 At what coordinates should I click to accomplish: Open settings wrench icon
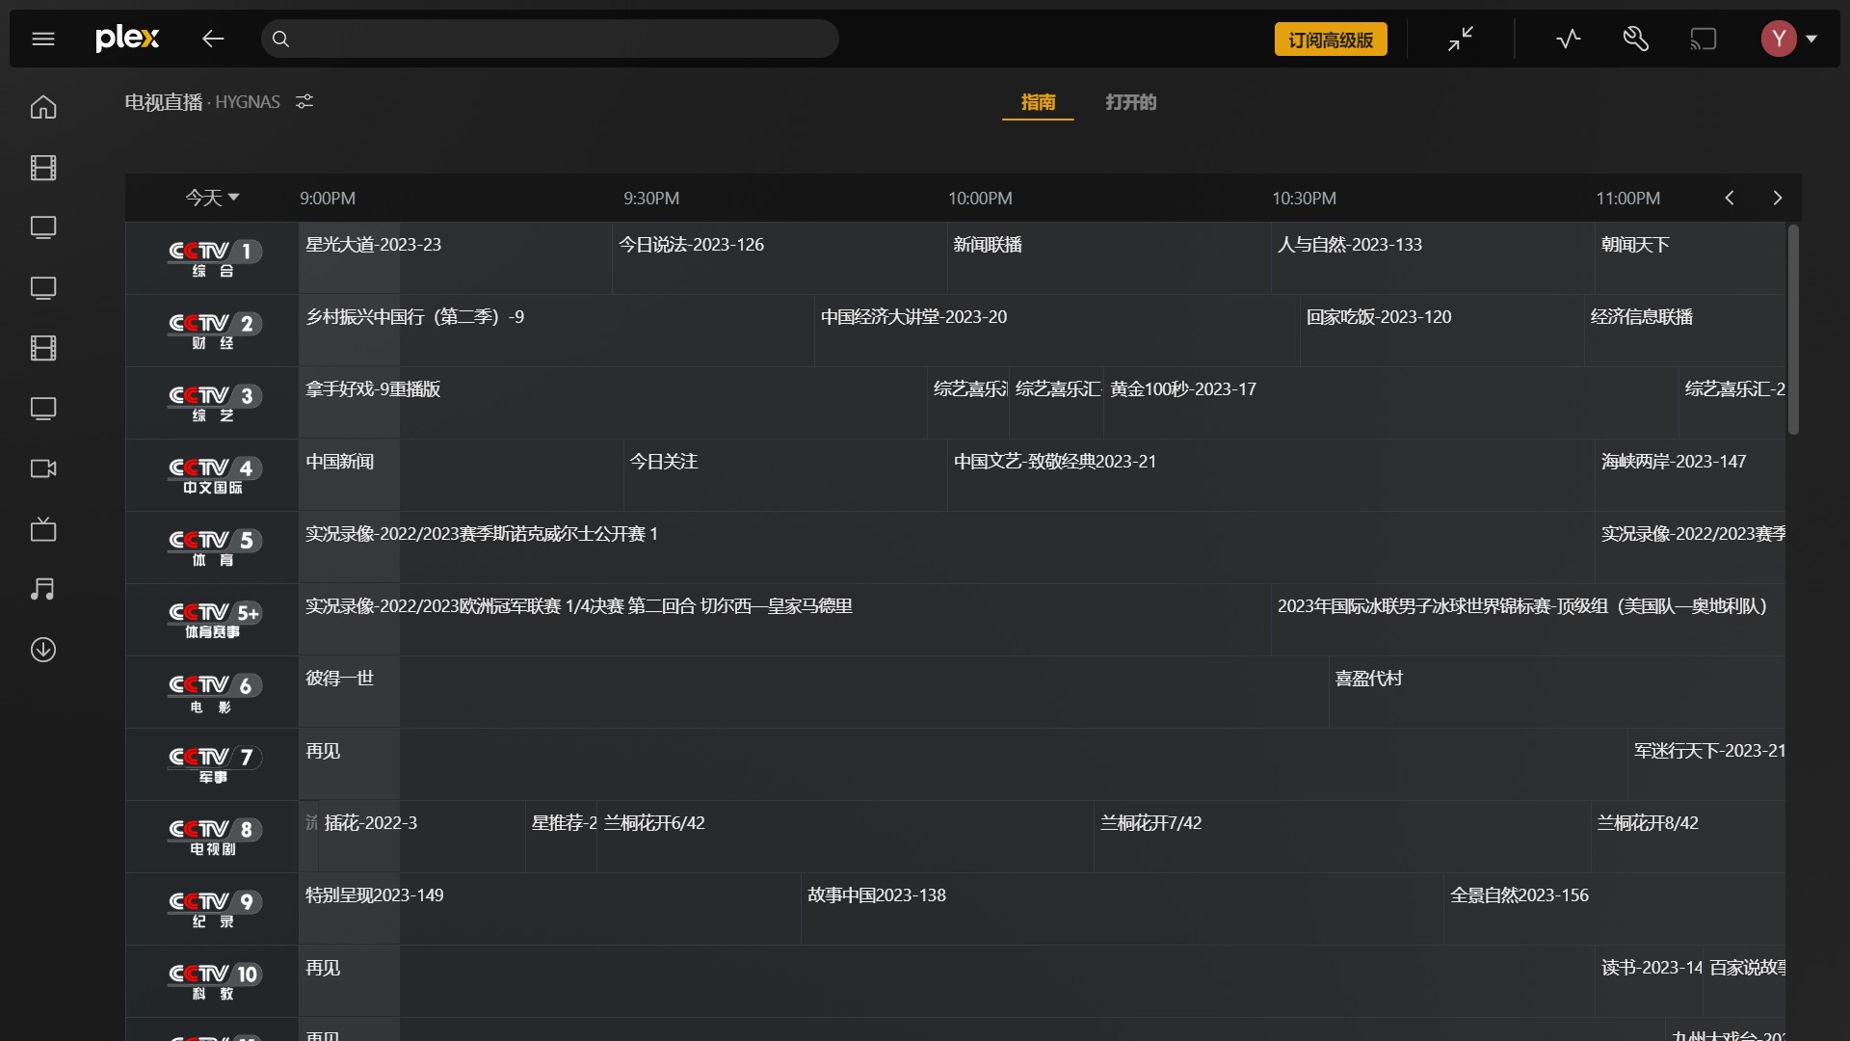pyautogui.click(x=1635, y=39)
